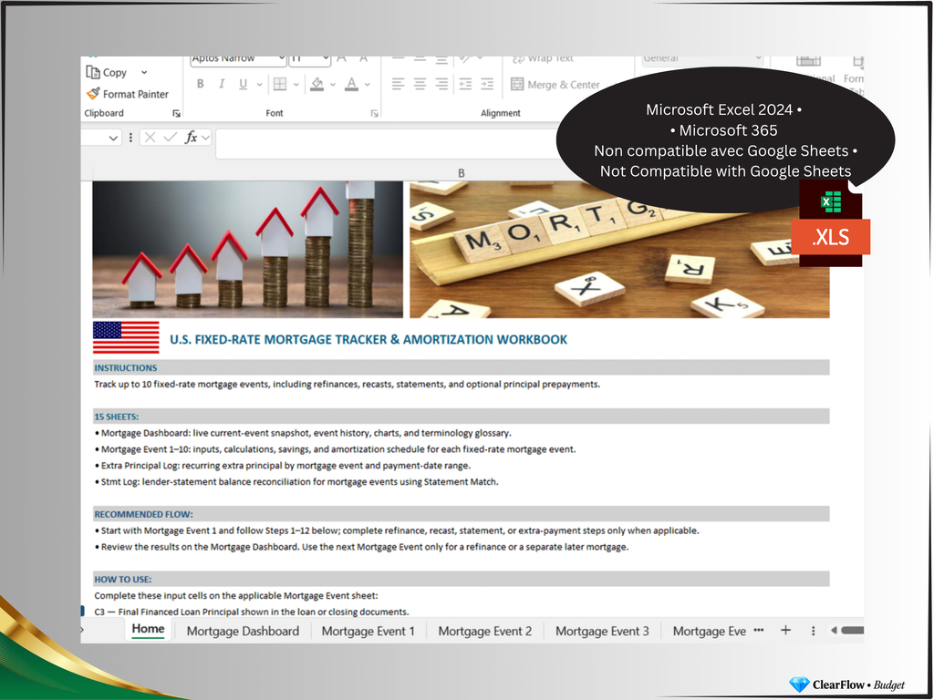This screenshot has width=934, height=700.
Task: Open the Mortgage Event 1 sheet tab
Action: pyautogui.click(x=368, y=631)
